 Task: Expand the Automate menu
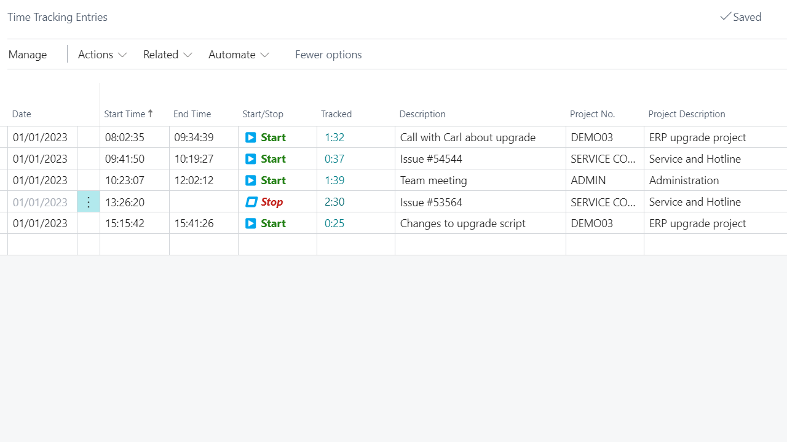[x=239, y=55]
